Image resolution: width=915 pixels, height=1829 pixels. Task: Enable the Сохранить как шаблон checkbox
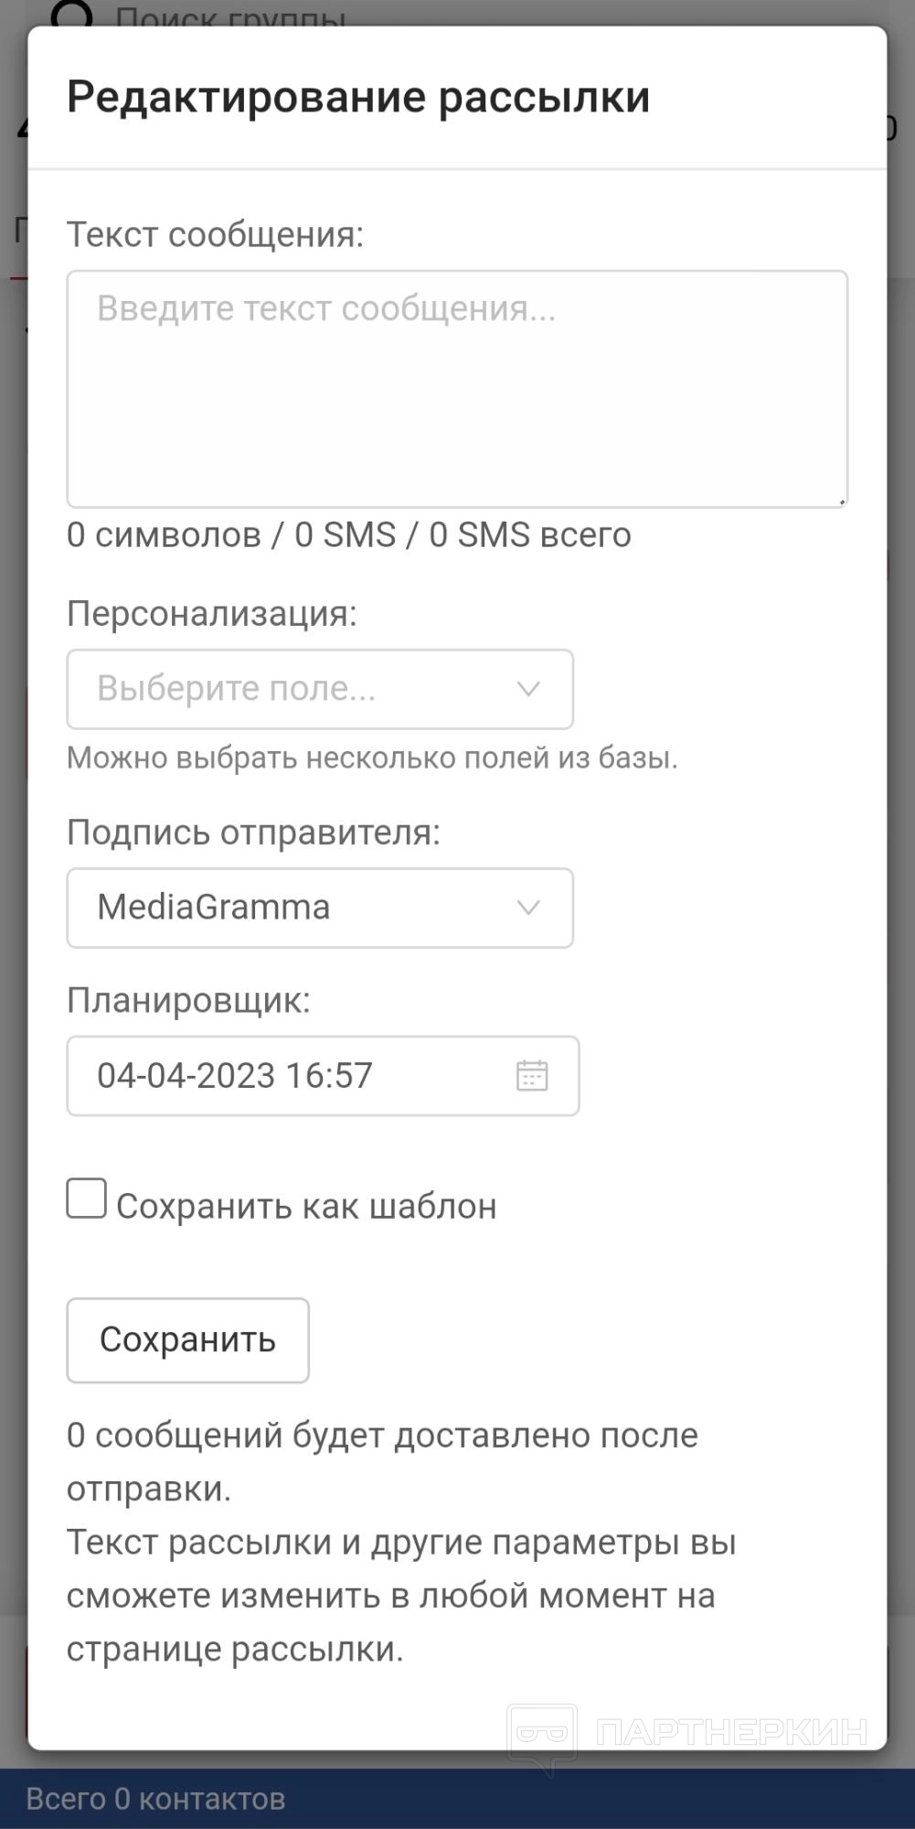point(87,1199)
